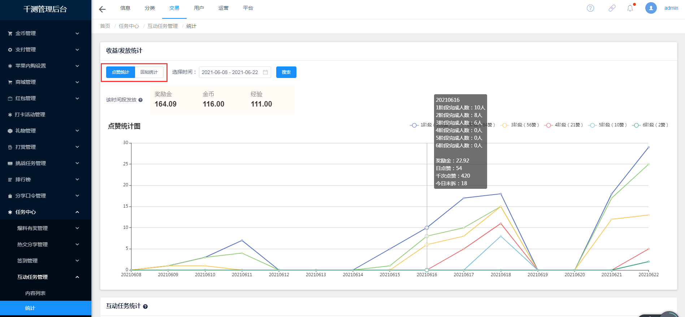Click help icon beside 互动任务统计
This screenshot has height=317, width=685.
tap(145, 307)
